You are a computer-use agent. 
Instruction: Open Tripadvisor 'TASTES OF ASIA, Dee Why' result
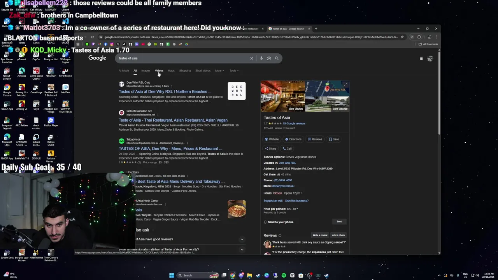170,149
